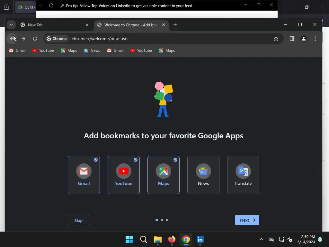The width and height of the screenshot is (329, 247).
Task: Click the forward navigation arrow in Chrome
Action: [x=23, y=39]
